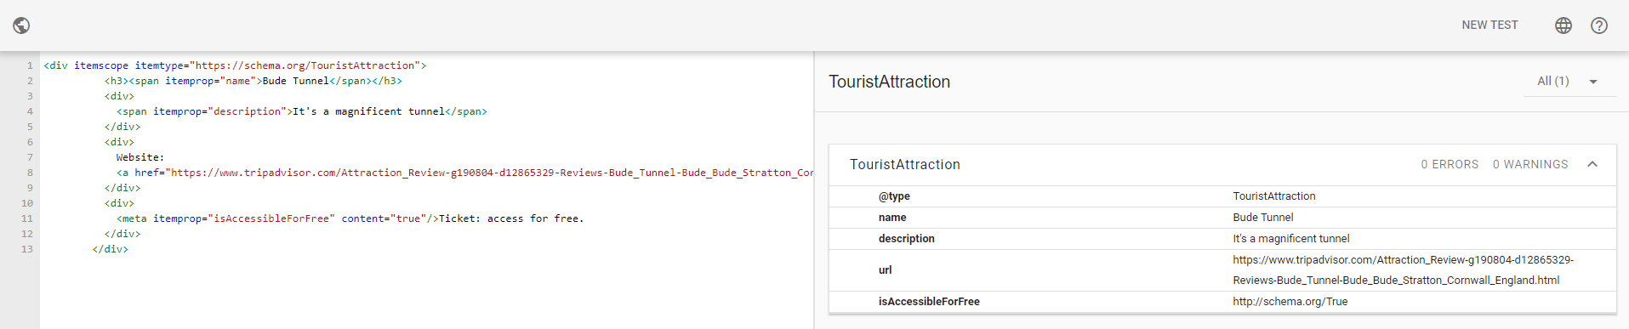Click the 'description' property label
This screenshot has width=1629, height=329.
click(907, 239)
